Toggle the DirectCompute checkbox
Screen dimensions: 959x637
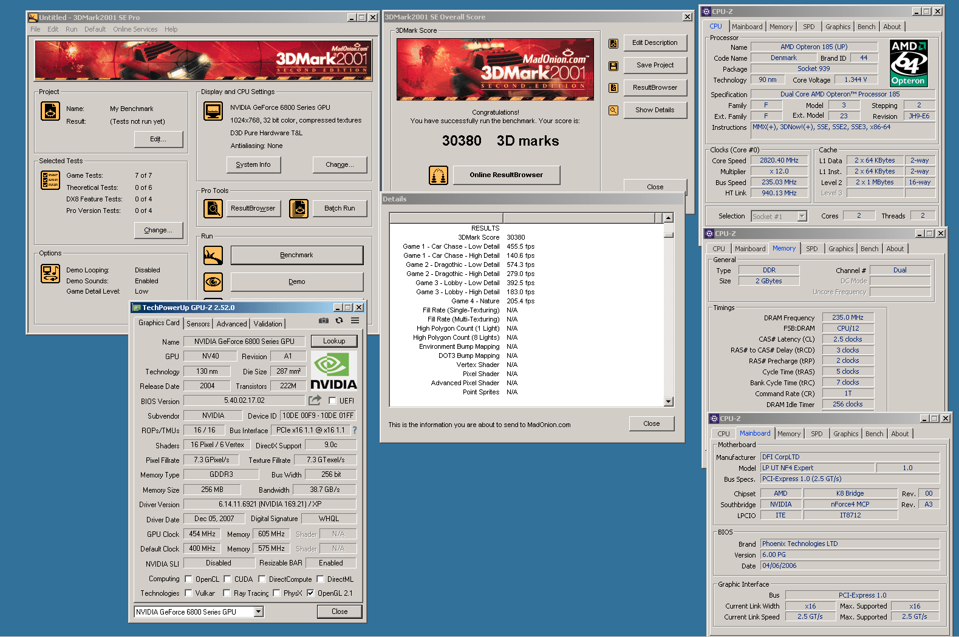(x=262, y=579)
